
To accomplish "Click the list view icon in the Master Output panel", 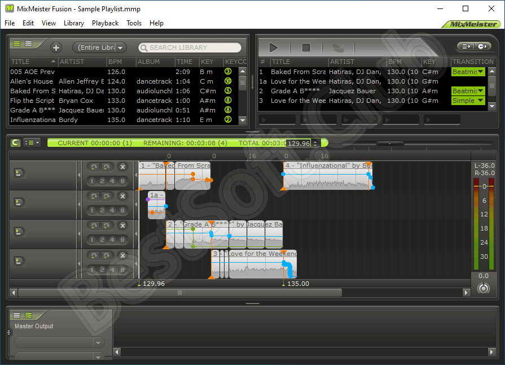I will click(16, 315).
